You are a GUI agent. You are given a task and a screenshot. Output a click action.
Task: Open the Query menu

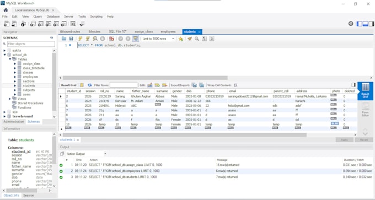37,17
